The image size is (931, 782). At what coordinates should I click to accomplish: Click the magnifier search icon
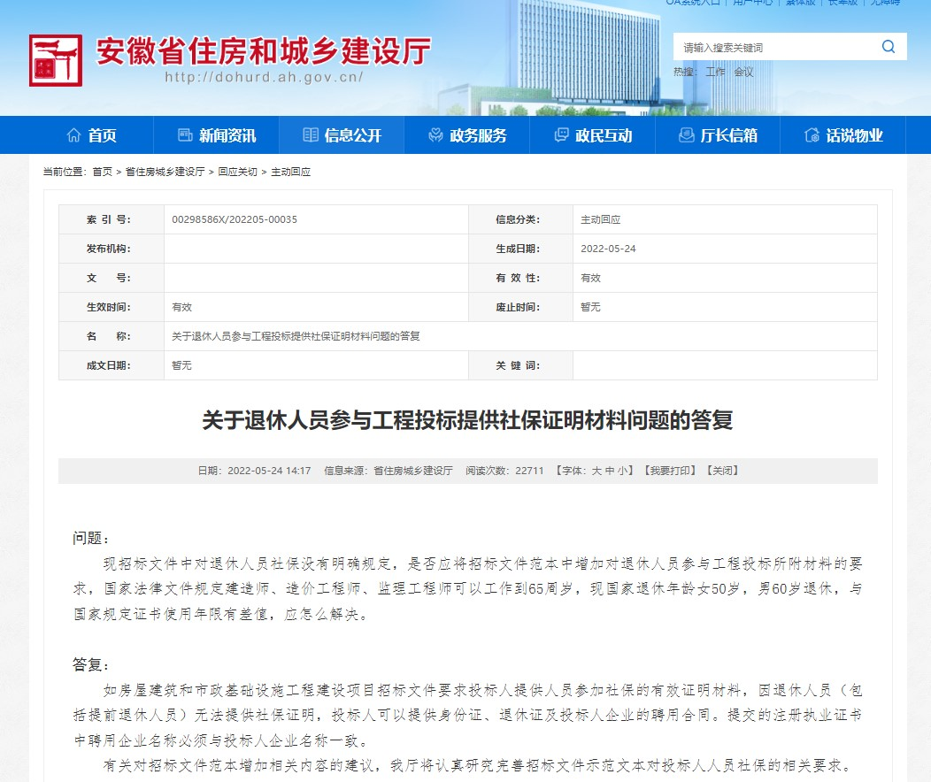(x=888, y=47)
